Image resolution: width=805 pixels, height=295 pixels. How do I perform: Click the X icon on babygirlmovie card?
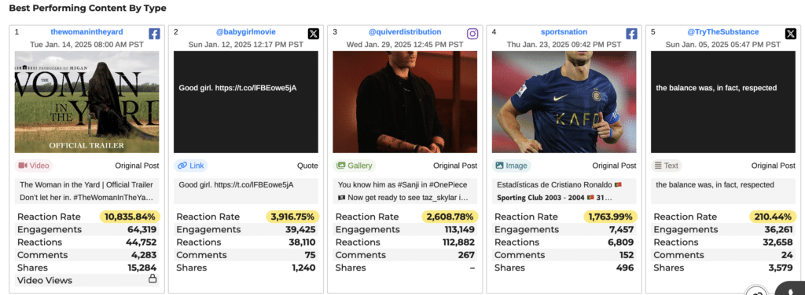tap(313, 34)
